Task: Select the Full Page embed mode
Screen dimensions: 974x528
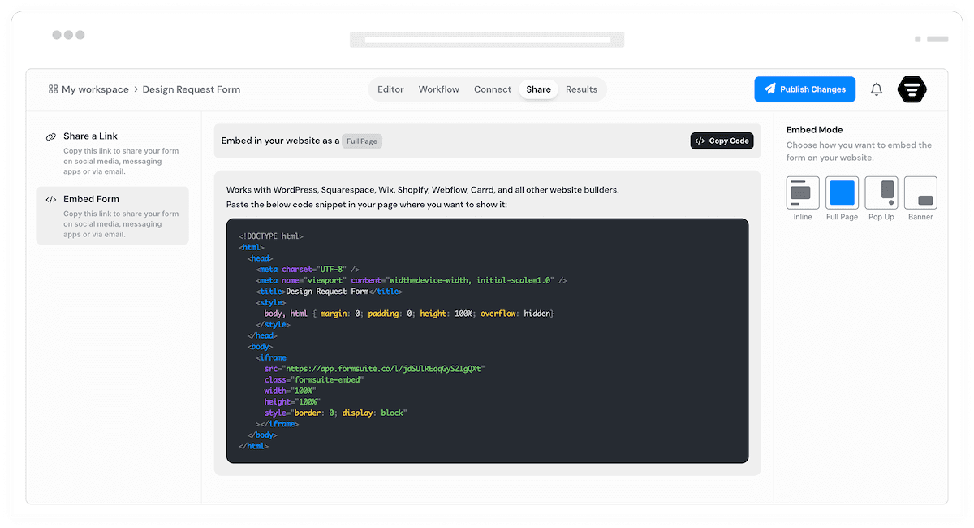Action: tap(842, 193)
